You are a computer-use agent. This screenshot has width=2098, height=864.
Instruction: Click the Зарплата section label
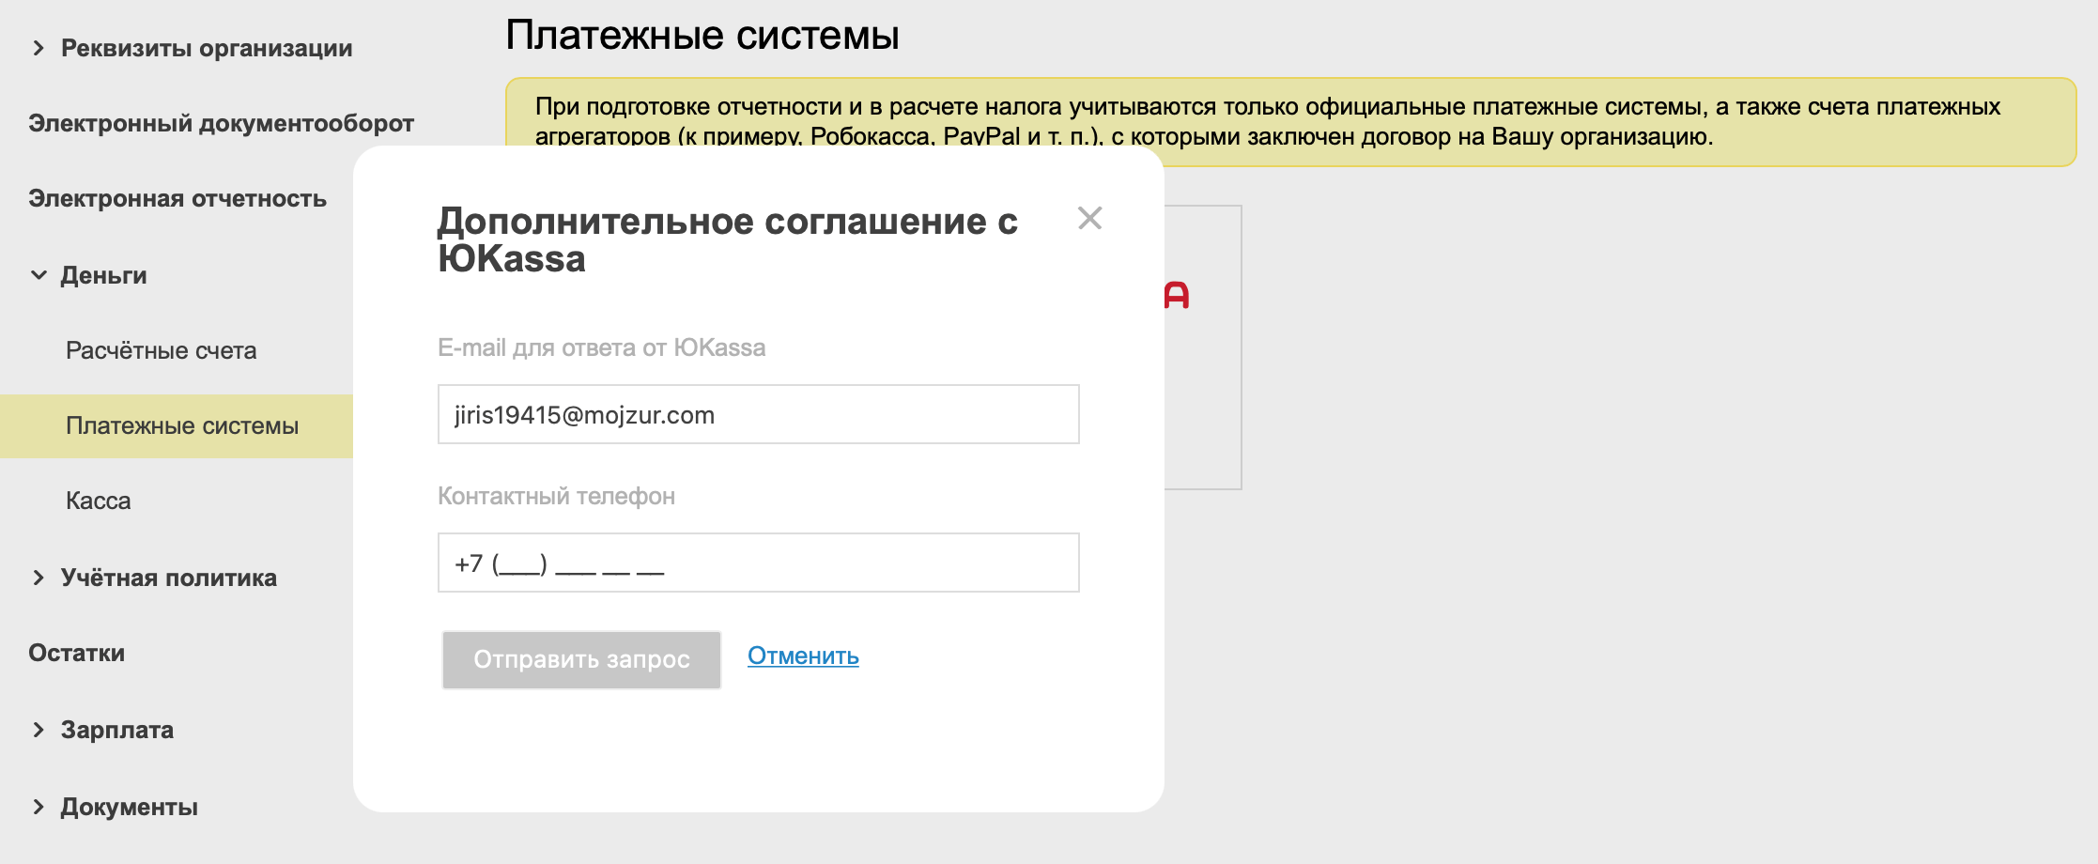click(117, 730)
